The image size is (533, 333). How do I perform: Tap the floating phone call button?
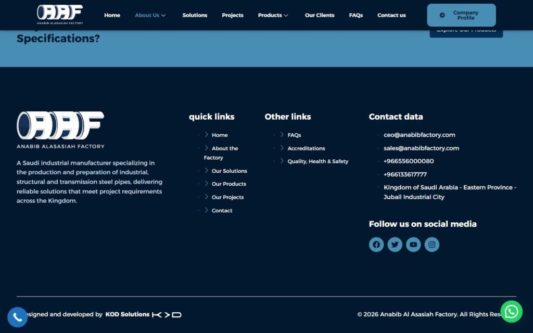17,317
